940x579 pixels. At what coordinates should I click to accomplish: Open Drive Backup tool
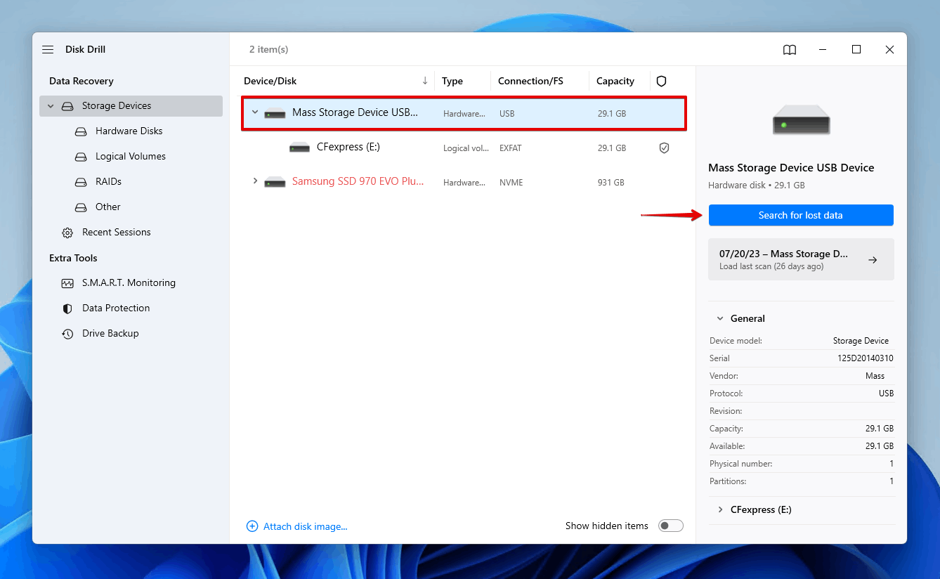[x=110, y=334]
